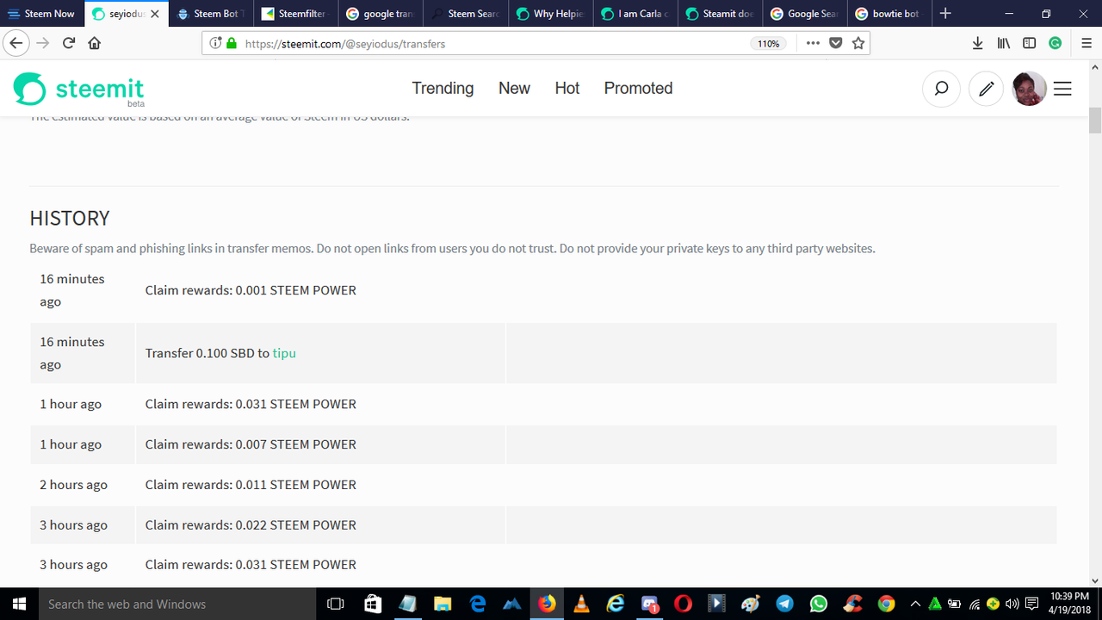Open Internet Explorer from the taskbar

pyautogui.click(x=616, y=604)
